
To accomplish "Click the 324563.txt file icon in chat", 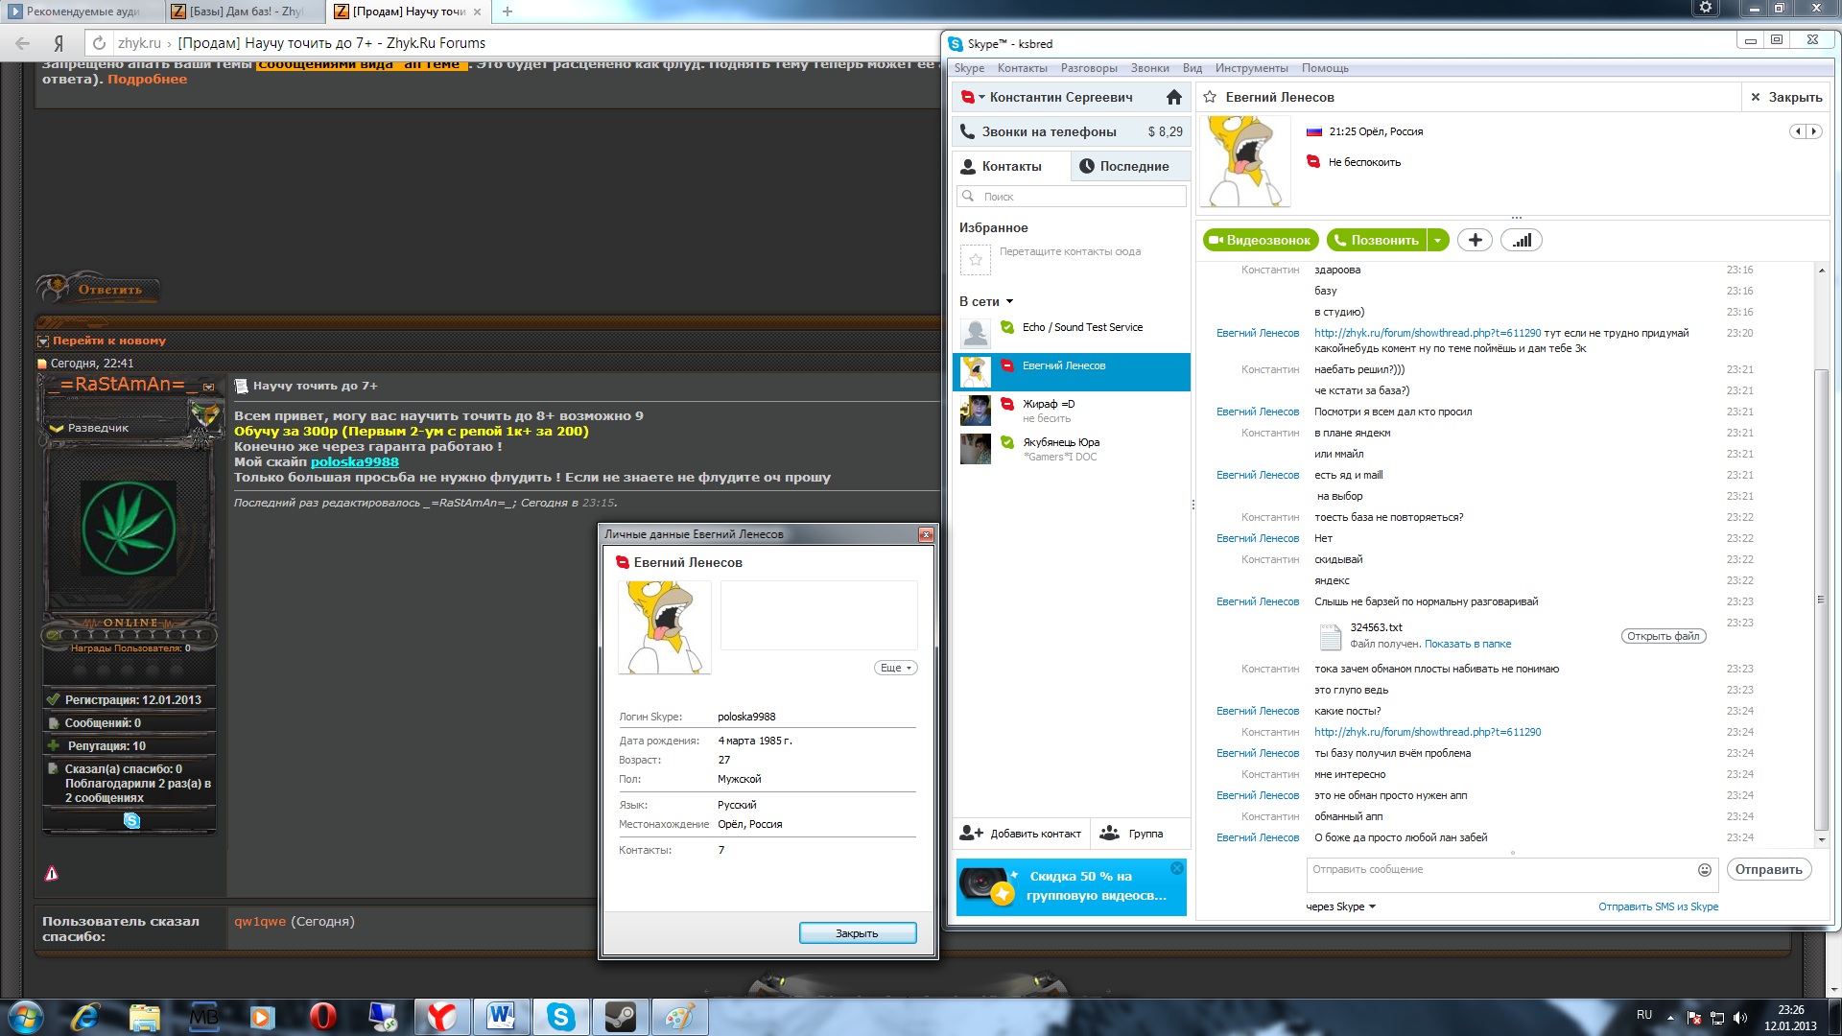I will coord(1330,637).
